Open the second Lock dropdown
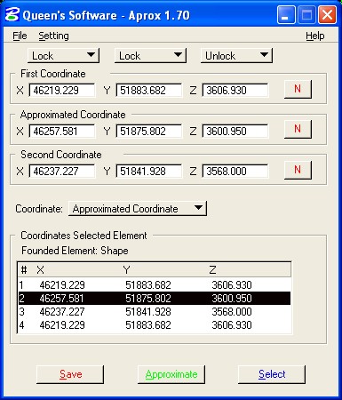342x400 pixels. [x=150, y=55]
